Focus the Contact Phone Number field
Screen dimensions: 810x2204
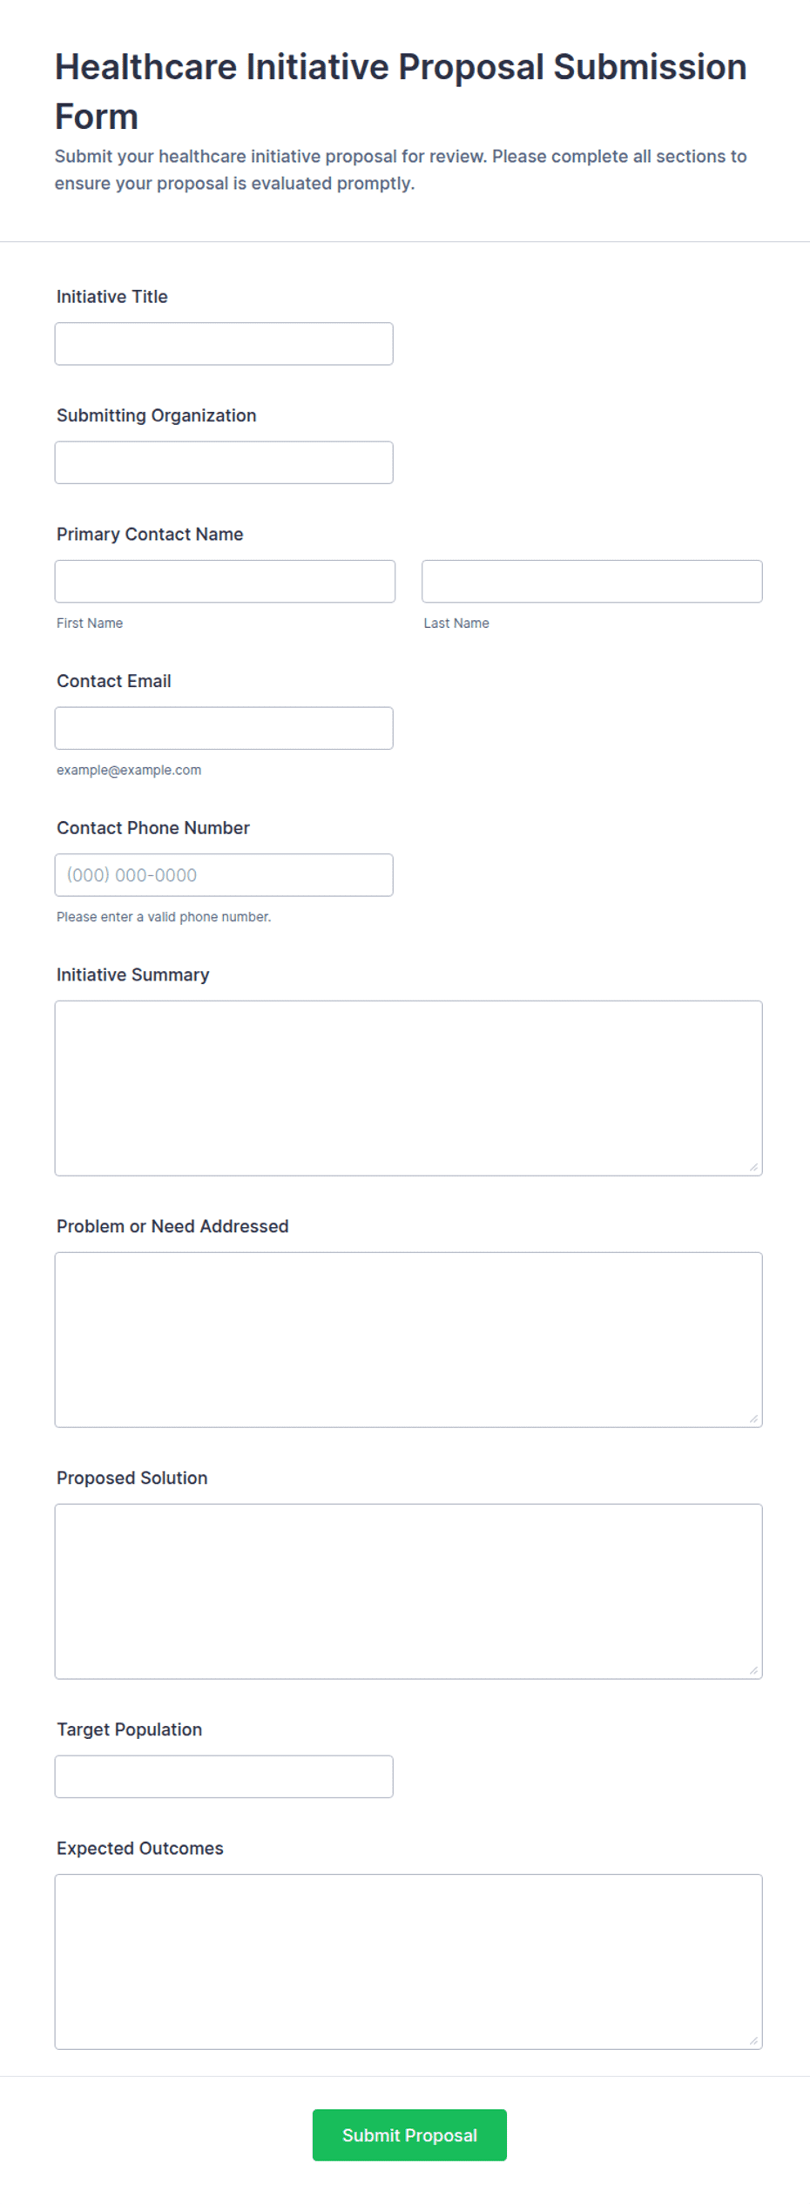[224, 875]
